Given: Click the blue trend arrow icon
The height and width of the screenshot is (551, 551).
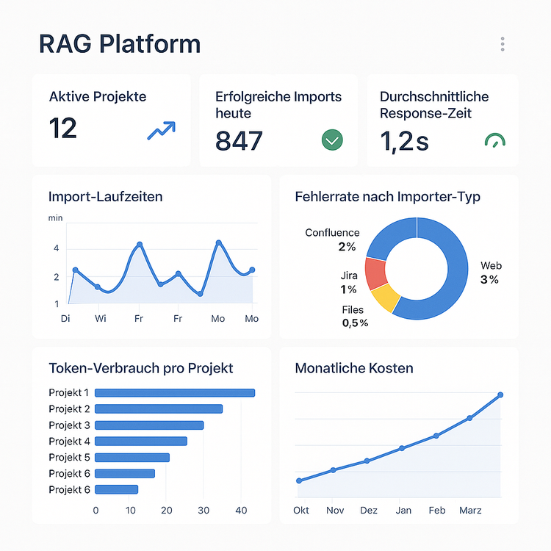Looking at the screenshot, I should coord(162,132).
